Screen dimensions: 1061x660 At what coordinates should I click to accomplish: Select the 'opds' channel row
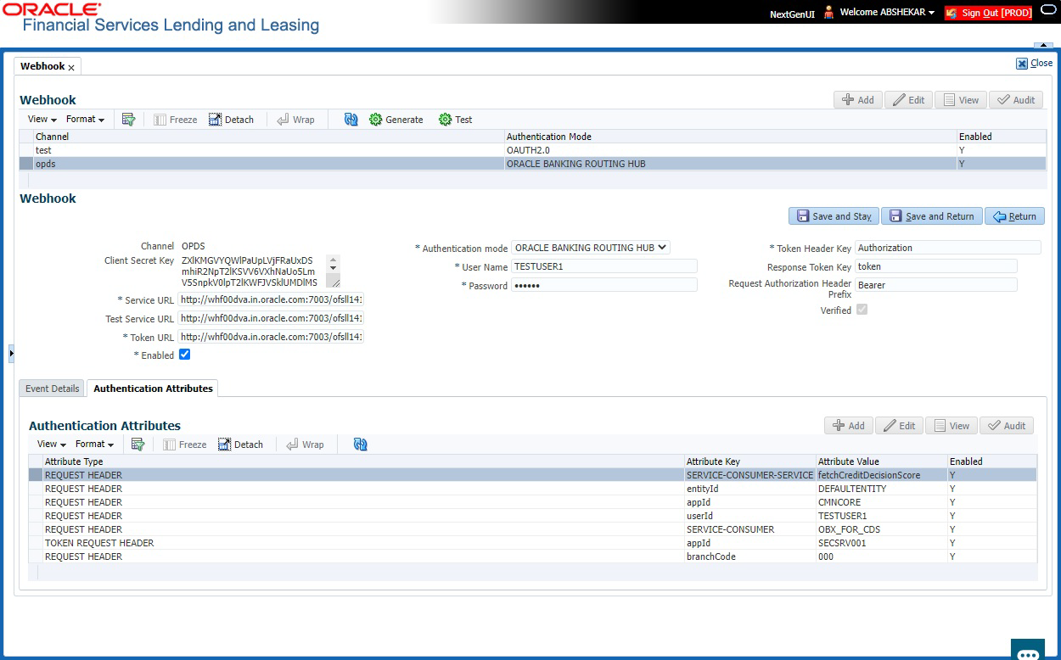point(533,164)
